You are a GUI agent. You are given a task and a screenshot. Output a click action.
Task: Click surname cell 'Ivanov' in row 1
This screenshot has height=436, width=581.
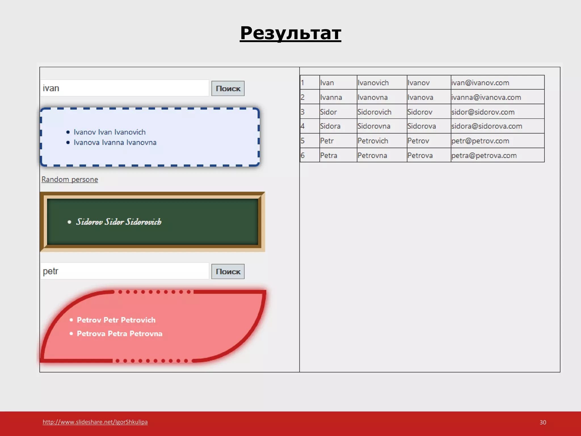[x=429, y=83]
